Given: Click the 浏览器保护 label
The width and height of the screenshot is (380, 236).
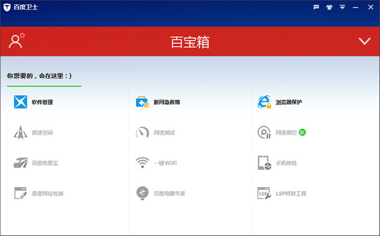Looking at the screenshot, I should click(x=289, y=102).
